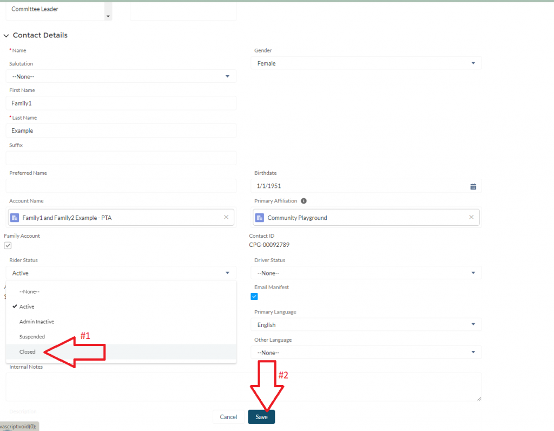Click the Account Name record icon
The image size is (554, 431).
pyautogui.click(x=15, y=218)
